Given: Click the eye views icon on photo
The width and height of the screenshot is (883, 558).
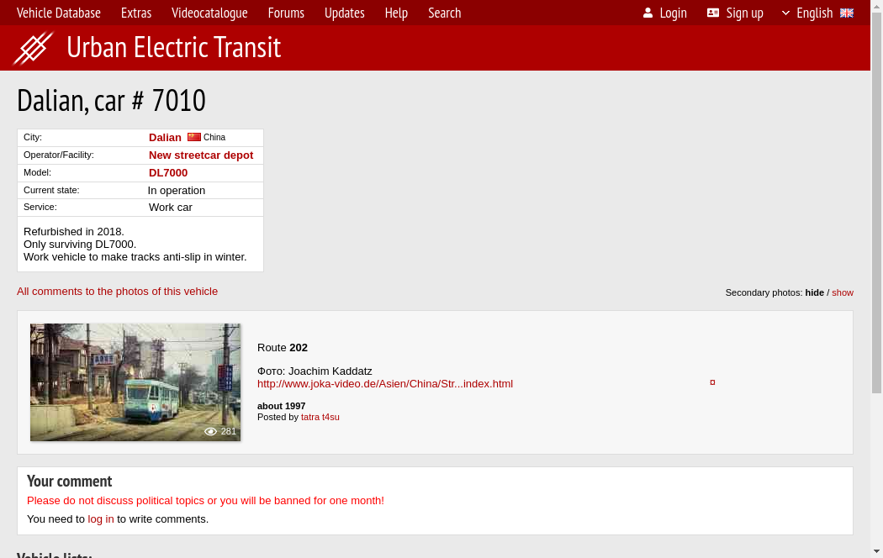Looking at the screenshot, I should [x=210, y=431].
